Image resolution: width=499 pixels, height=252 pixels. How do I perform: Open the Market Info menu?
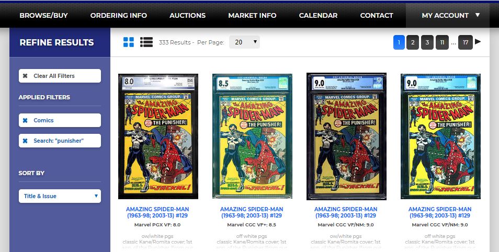click(252, 15)
